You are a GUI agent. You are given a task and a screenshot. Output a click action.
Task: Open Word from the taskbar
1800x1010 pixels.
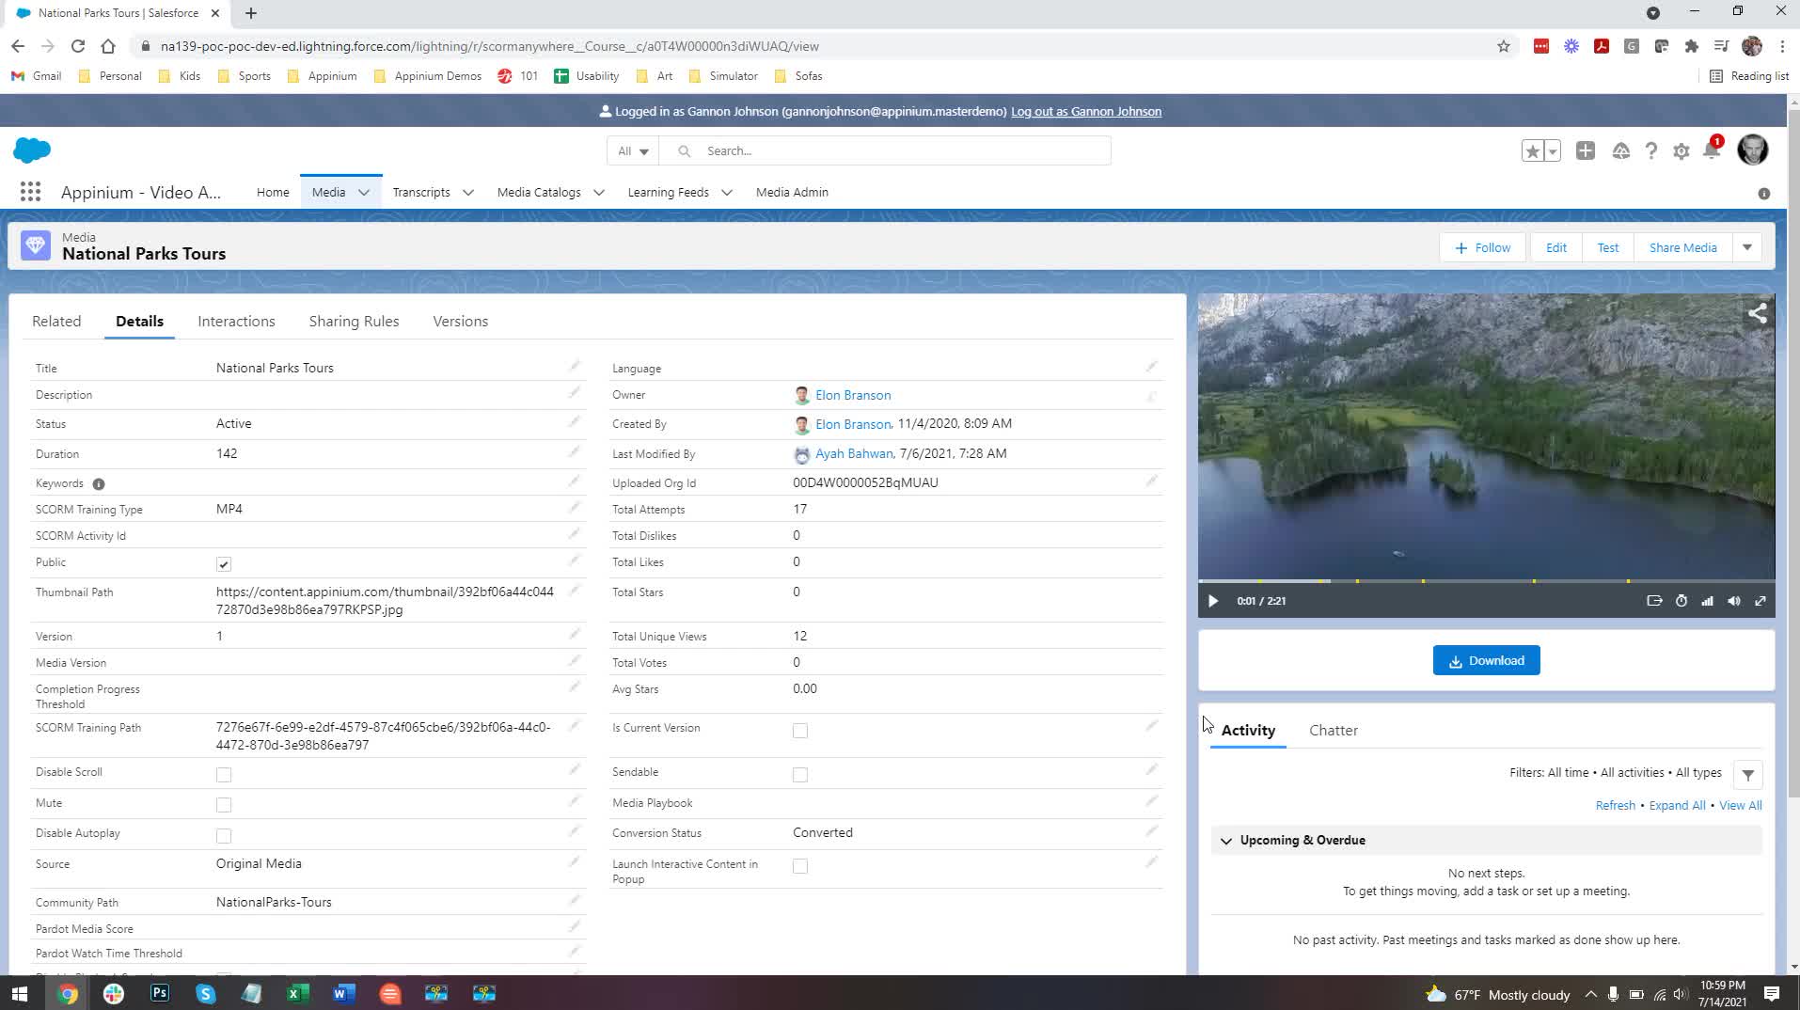(x=344, y=993)
